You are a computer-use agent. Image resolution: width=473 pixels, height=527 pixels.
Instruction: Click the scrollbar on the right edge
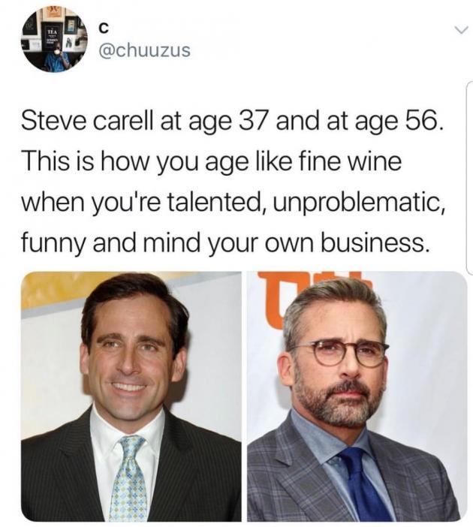pos(468,175)
